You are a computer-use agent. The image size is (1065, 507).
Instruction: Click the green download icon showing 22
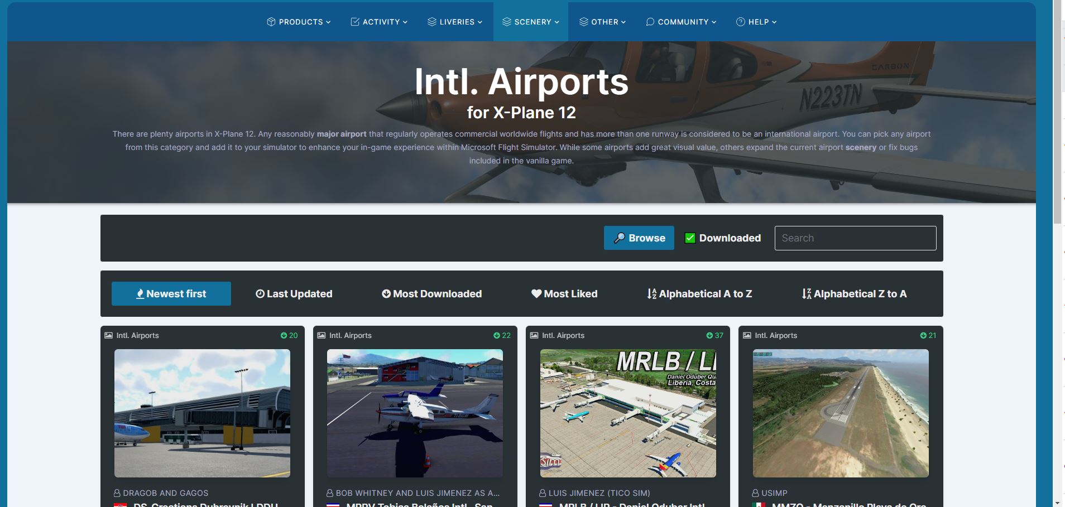pos(497,335)
